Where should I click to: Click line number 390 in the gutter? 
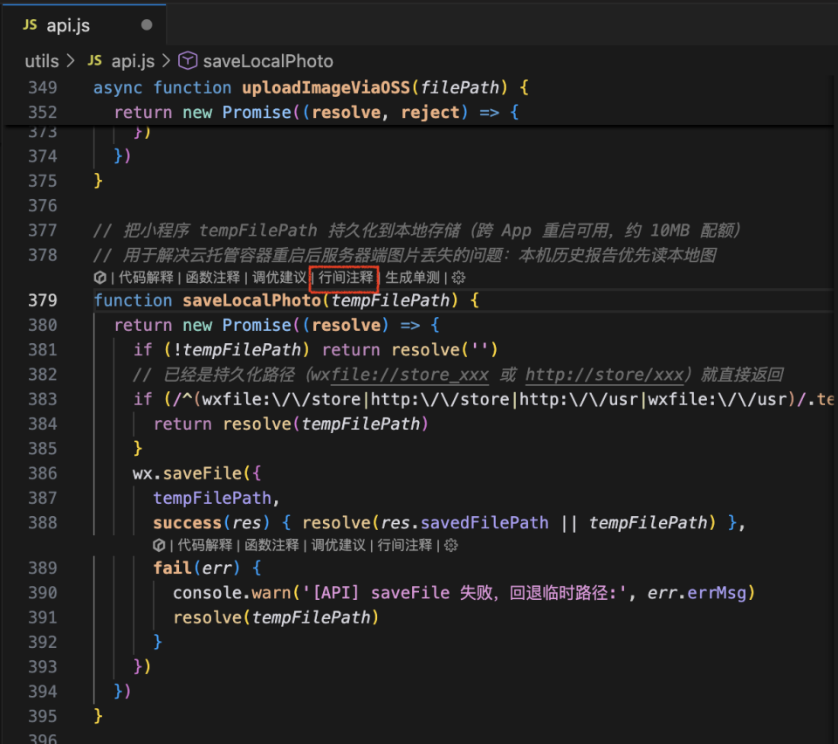click(x=42, y=593)
